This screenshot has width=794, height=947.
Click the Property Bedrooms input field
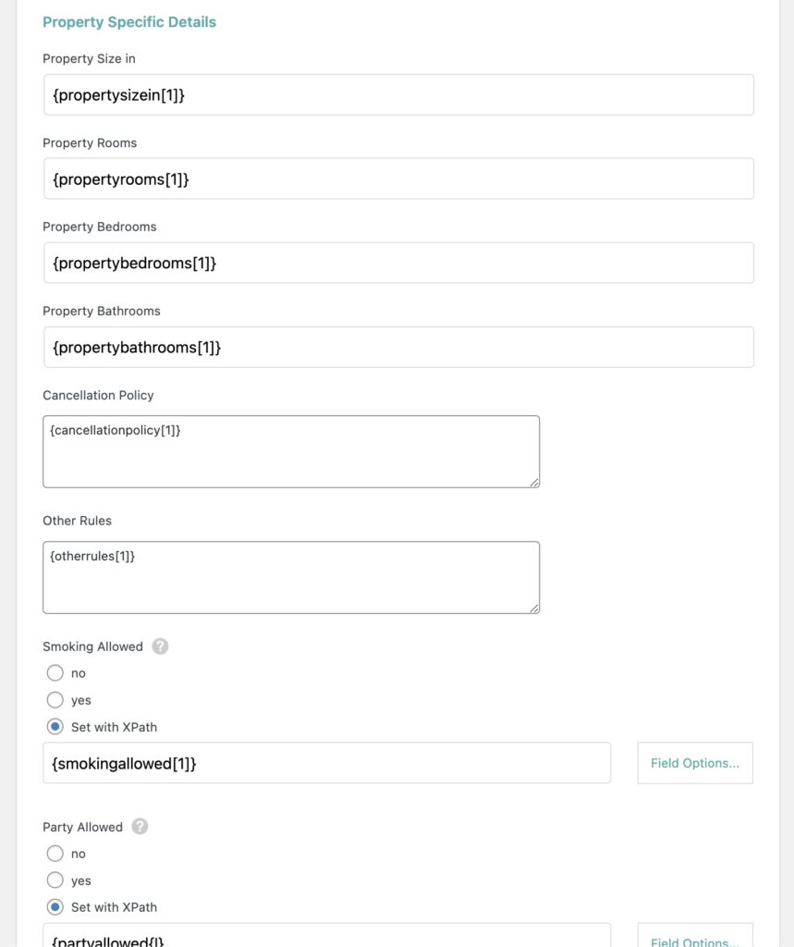(397, 262)
